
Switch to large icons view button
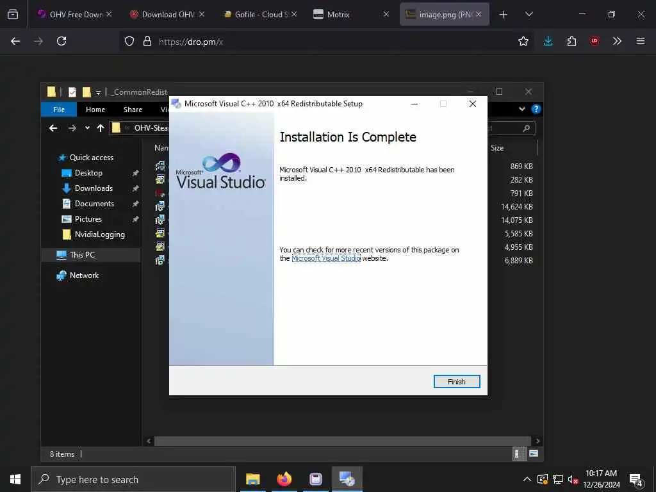tap(533, 454)
